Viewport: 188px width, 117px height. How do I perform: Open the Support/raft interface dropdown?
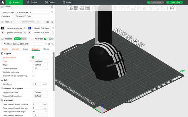[x=40, y=96]
